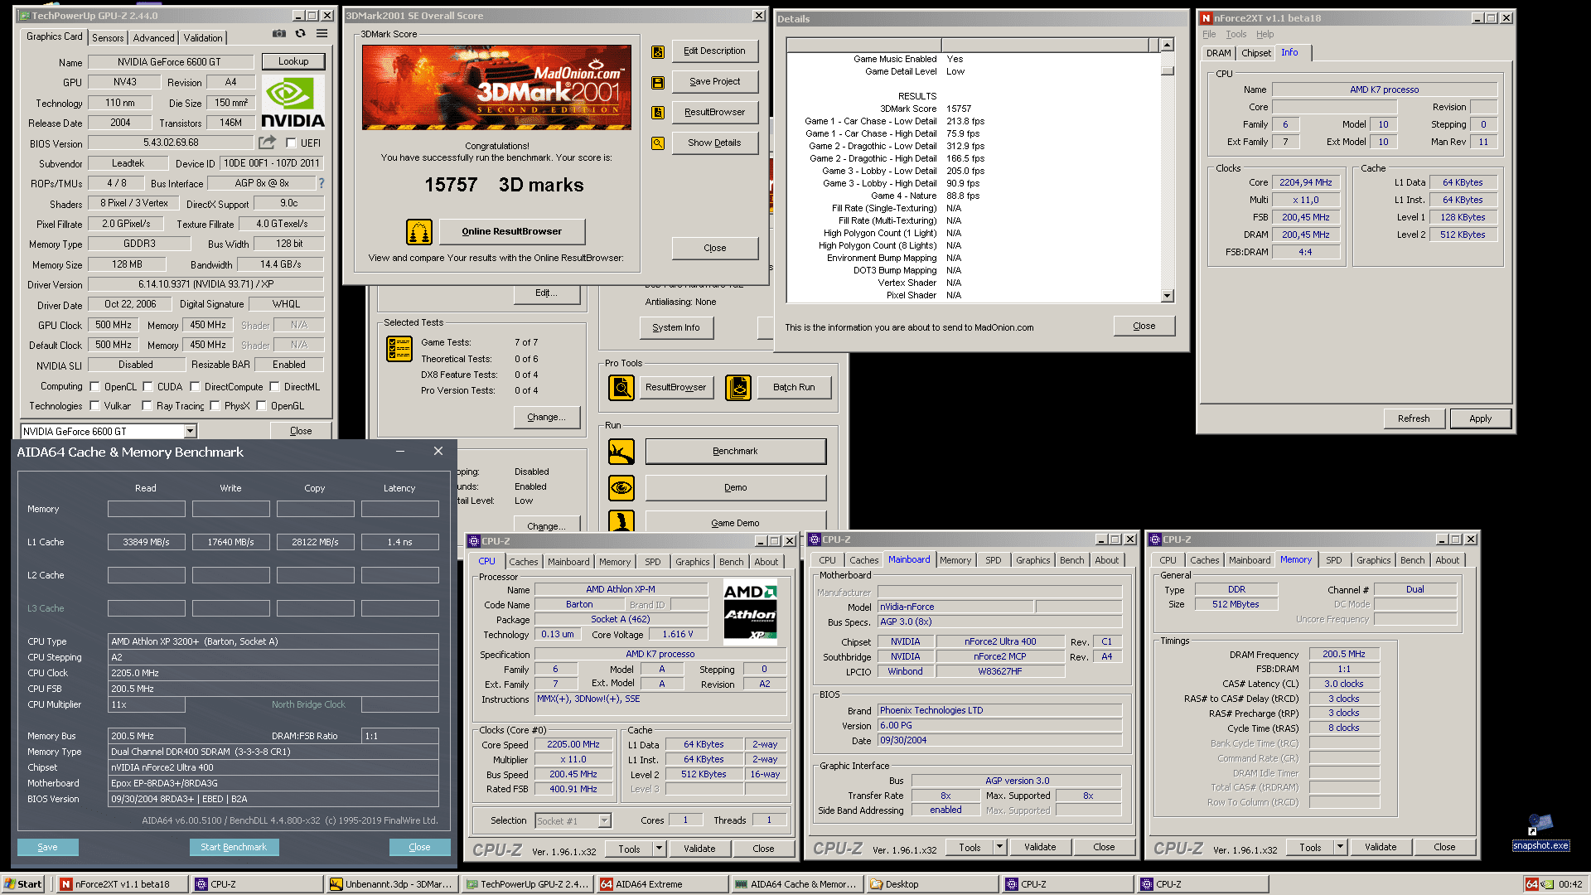Click Refresh in nForce2XT

(1414, 418)
